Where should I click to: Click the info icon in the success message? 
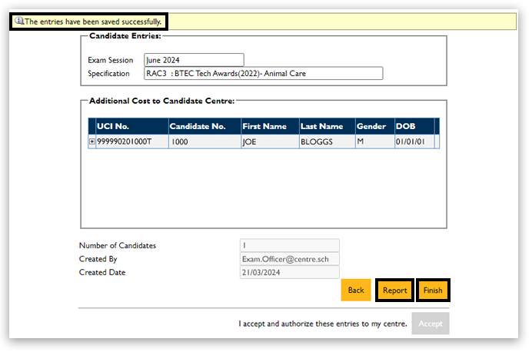(19, 22)
